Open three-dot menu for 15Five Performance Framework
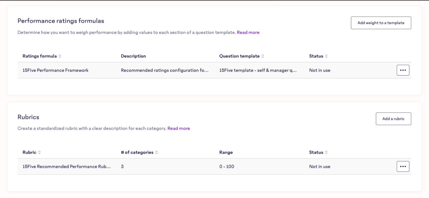 pyautogui.click(x=403, y=70)
